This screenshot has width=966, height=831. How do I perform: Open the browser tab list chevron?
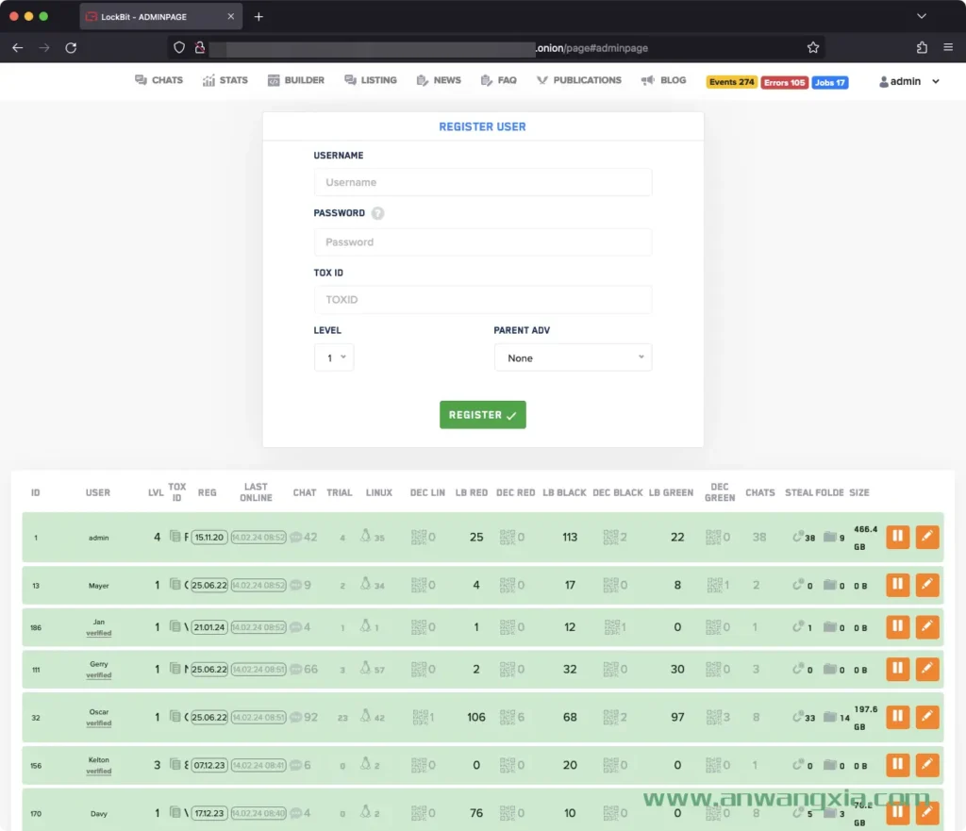point(922,16)
